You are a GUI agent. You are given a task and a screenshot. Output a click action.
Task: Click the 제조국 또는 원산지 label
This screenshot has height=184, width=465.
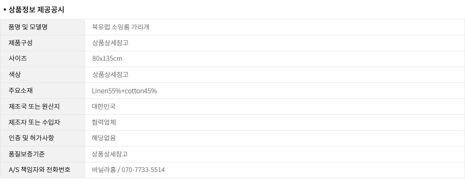tap(34, 107)
